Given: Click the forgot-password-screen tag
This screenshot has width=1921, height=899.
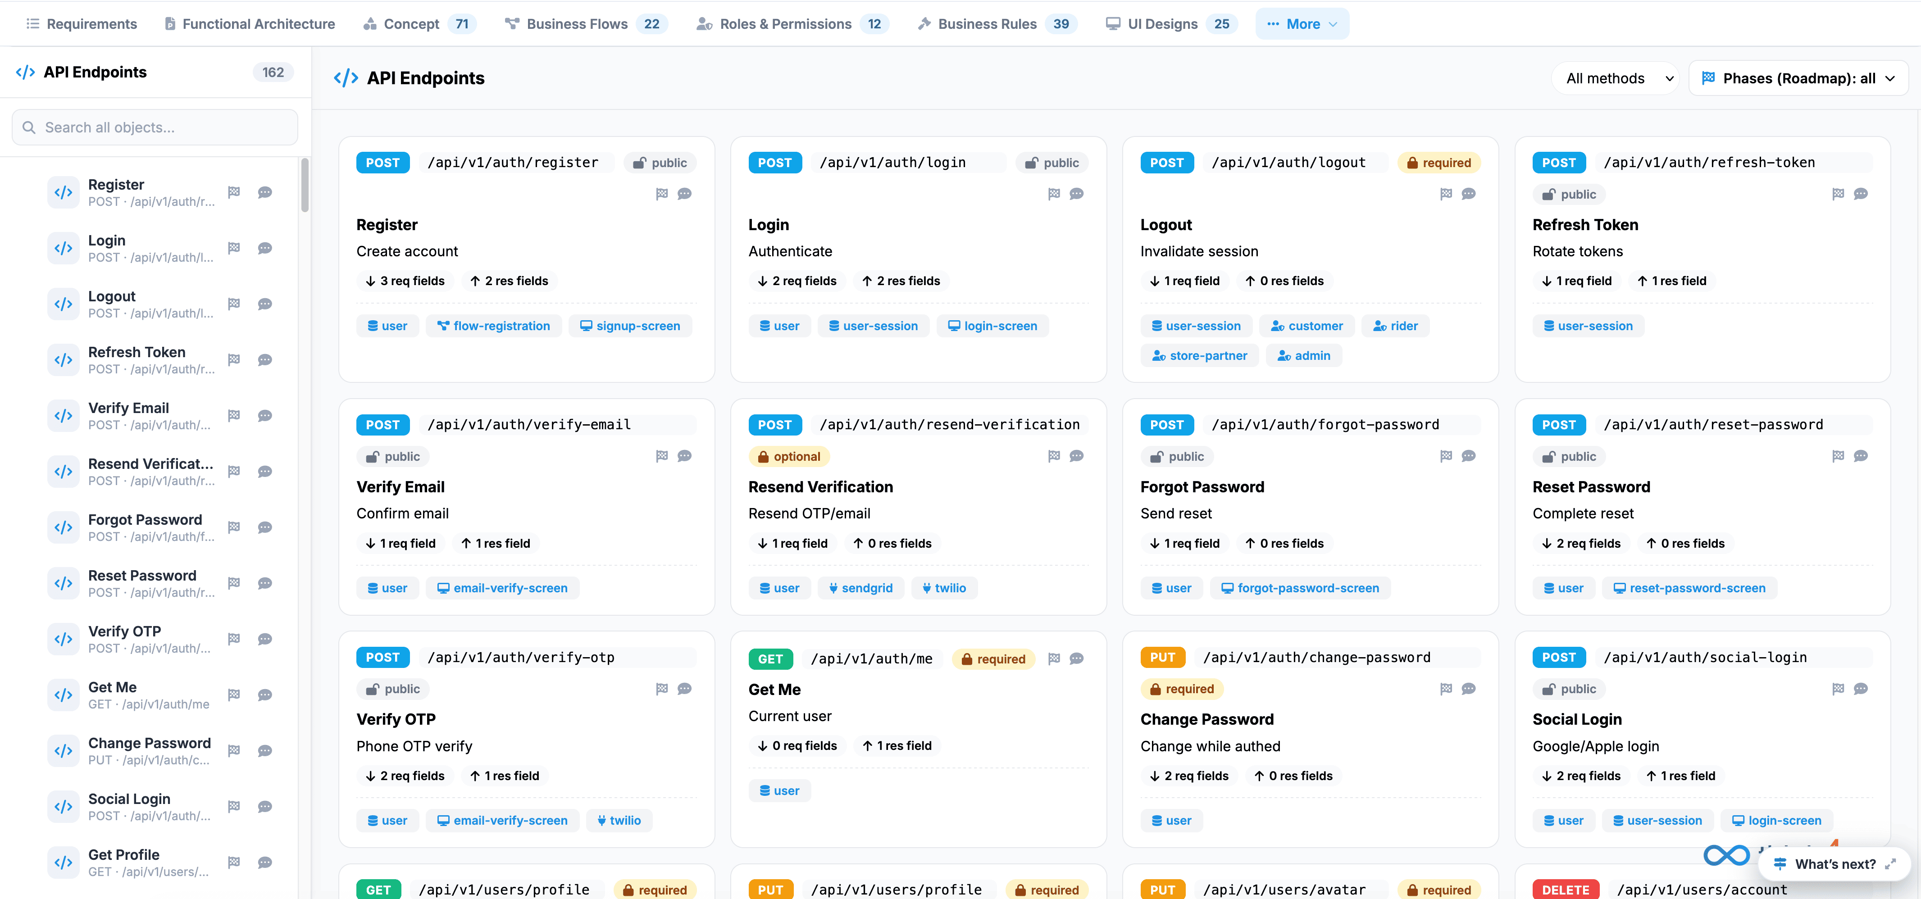Looking at the screenshot, I should (x=1301, y=588).
